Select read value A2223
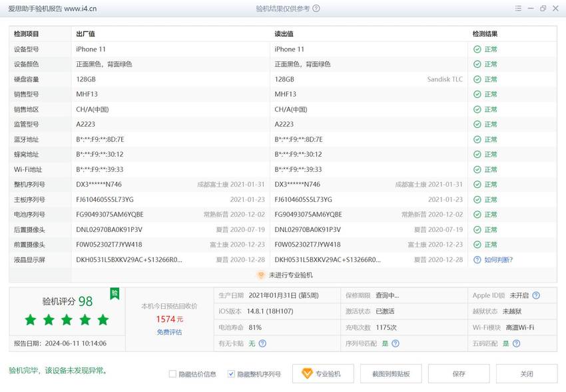This screenshot has width=566, height=392. [x=284, y=124]
